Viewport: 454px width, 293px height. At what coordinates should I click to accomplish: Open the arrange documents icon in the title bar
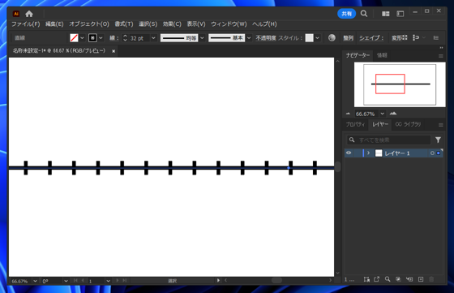pos(385,14)
